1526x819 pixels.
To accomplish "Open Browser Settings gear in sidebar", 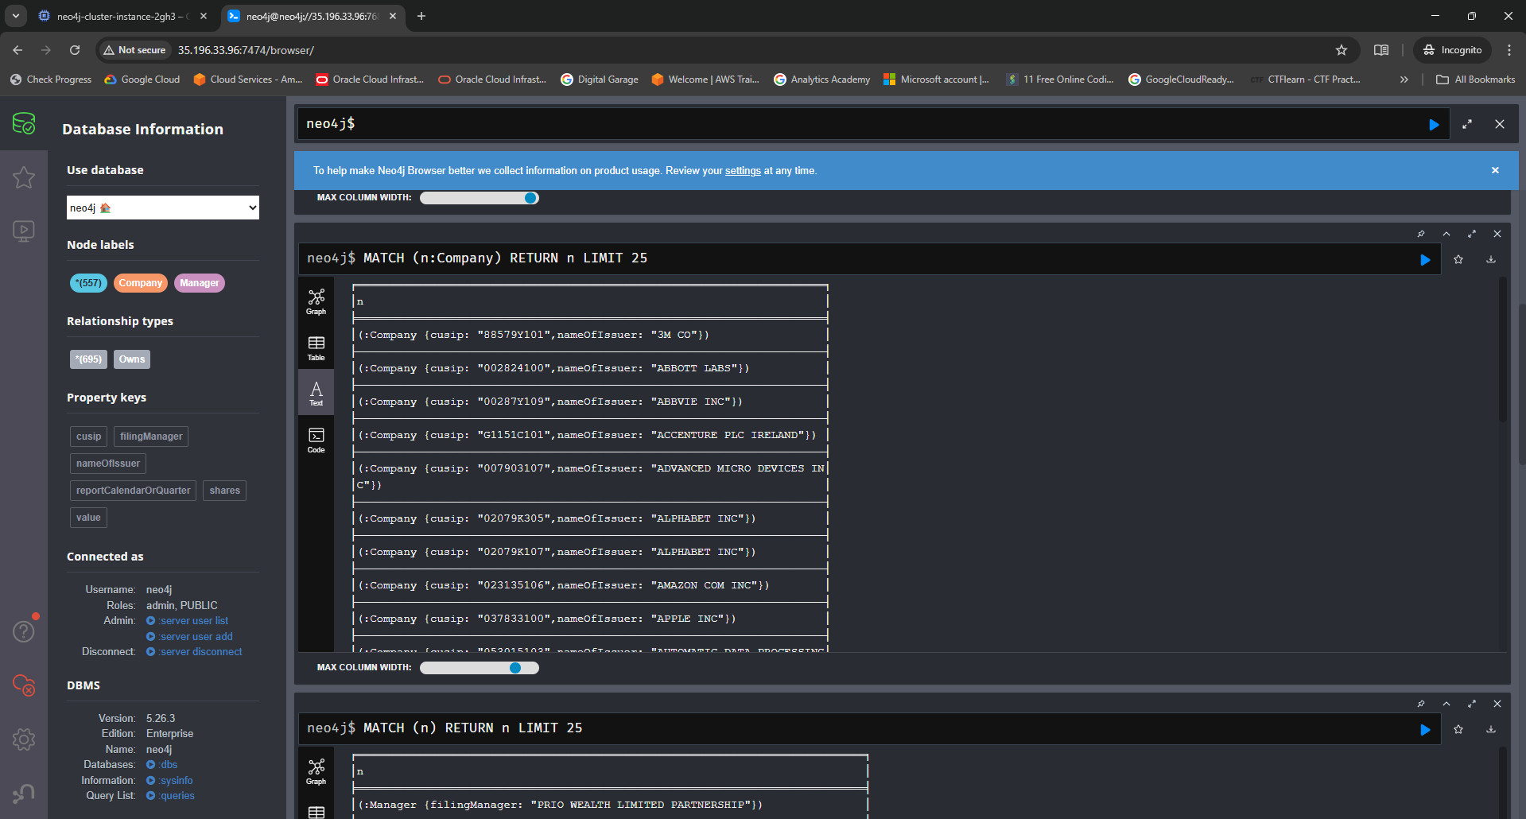I will tap(24, 739).
